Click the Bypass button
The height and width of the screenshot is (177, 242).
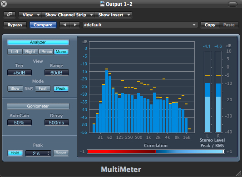15,25
